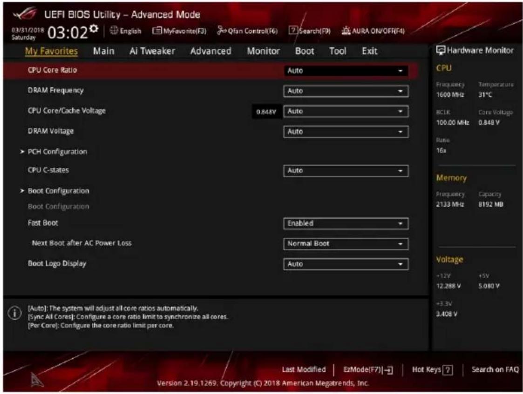
Task: Select the CPU Core Ratio label
Action: 52,70
